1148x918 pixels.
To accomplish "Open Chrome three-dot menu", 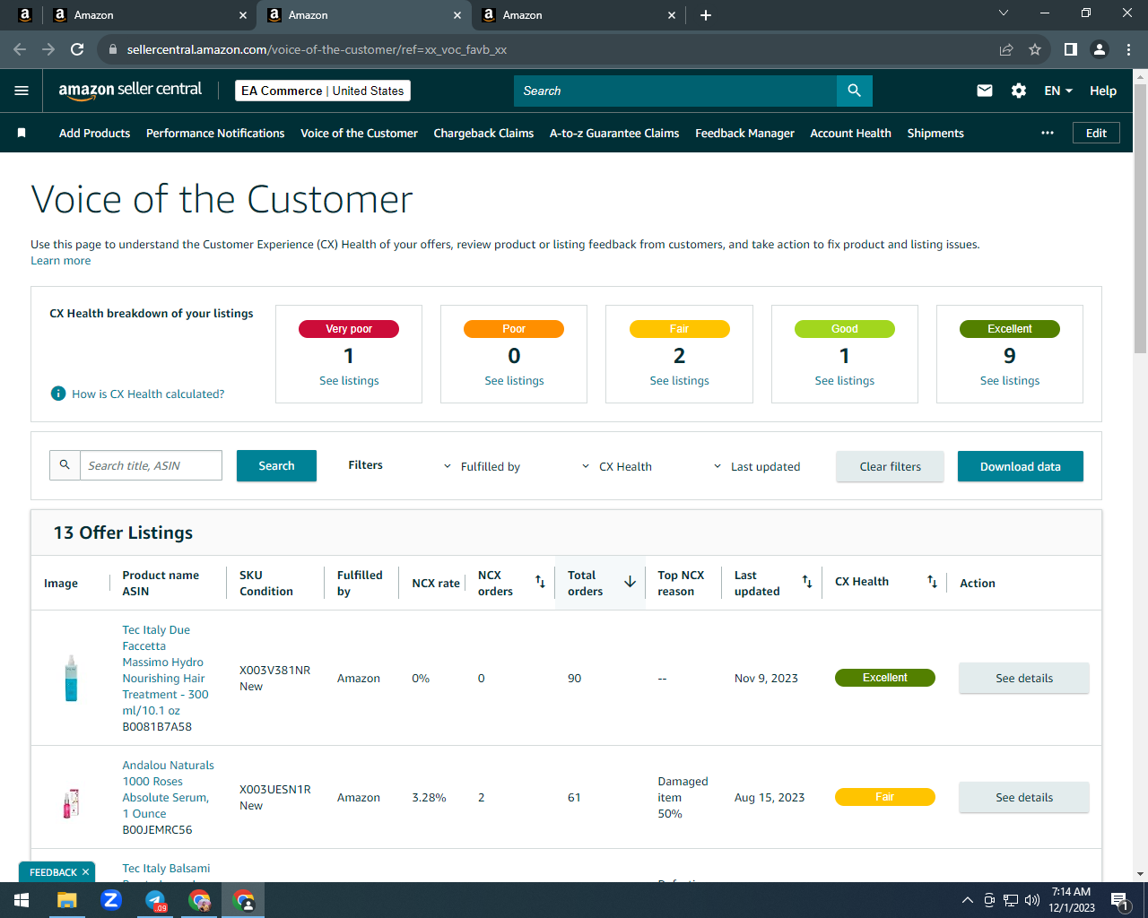I will pyautogui.click(x=1128, y=49).
